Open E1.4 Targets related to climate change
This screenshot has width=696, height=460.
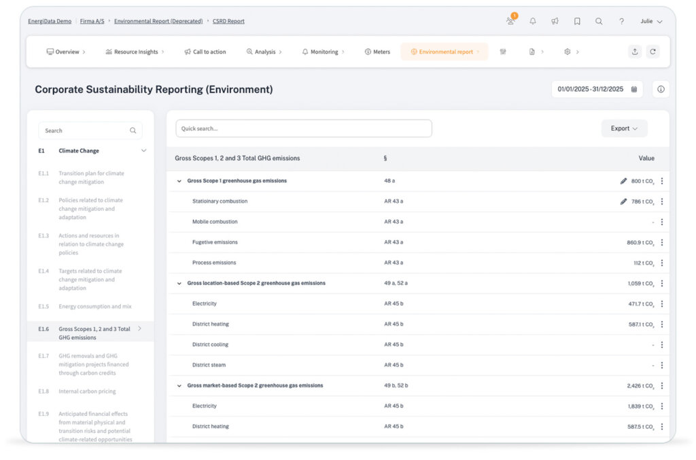click(91, 280)
